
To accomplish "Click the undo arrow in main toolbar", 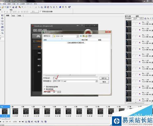I will pos(25,7).
